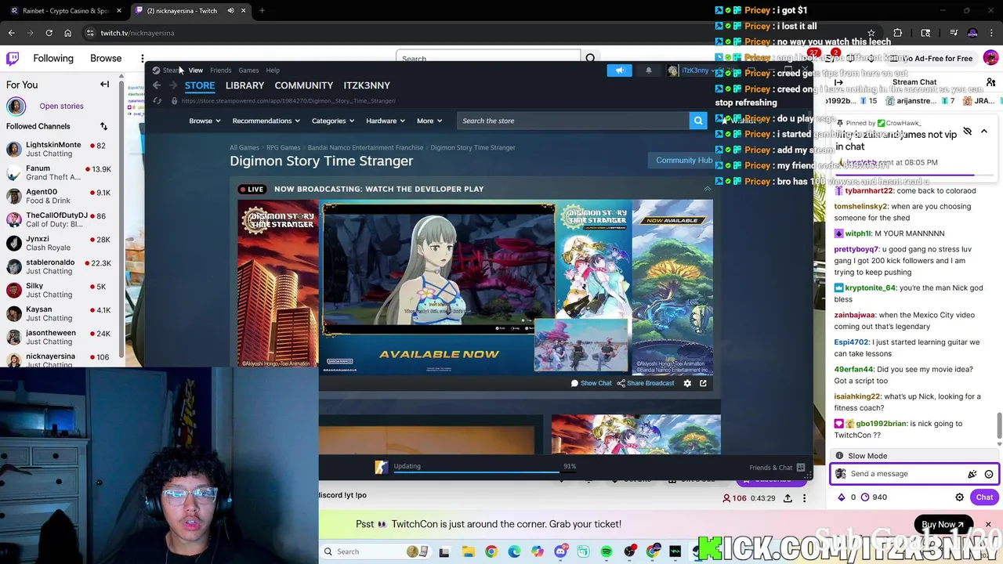The width and height of the screenshot is (1003, 564).
Task: Open jasontheween's channel in the sidebar
Action: (59, 337)
